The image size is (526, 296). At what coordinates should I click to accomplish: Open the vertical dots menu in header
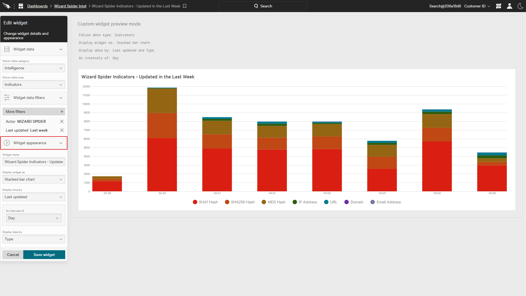14,6
